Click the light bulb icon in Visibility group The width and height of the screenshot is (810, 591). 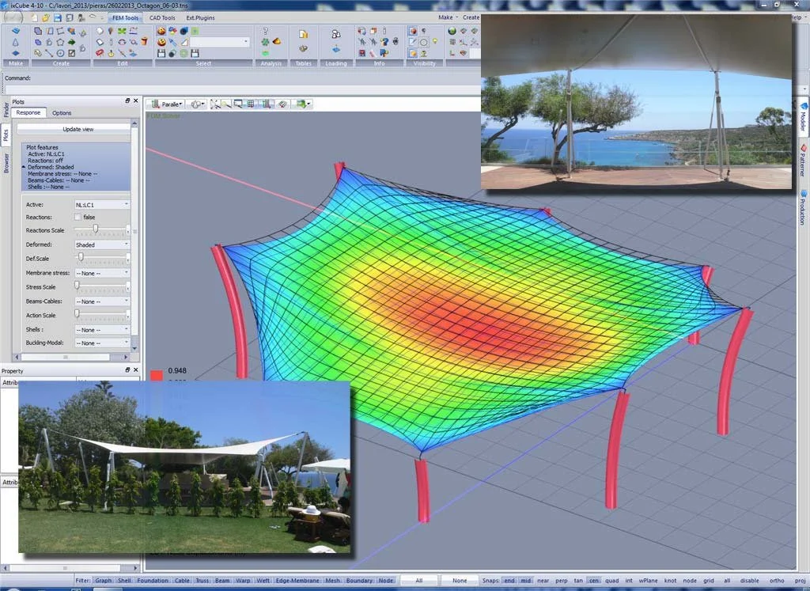click(436, 42)
